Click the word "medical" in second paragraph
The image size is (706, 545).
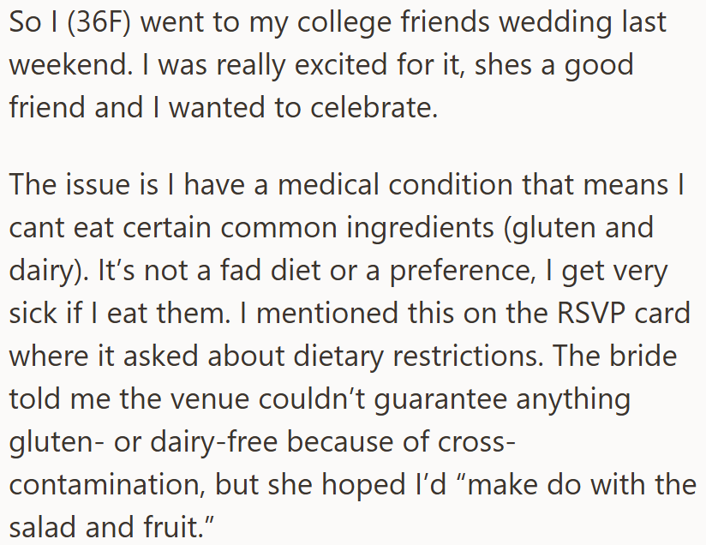pos(328,185)
